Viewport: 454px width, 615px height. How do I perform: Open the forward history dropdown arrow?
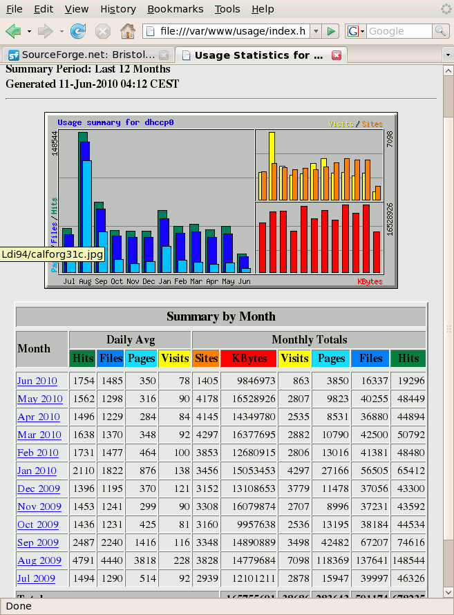click(62, 31)
